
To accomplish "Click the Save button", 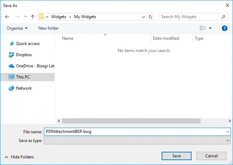I will click(x=177, y=156).
